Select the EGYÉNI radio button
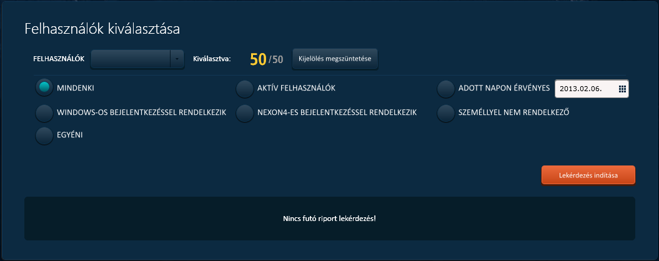The image size is (659, 261). point(44,135)
